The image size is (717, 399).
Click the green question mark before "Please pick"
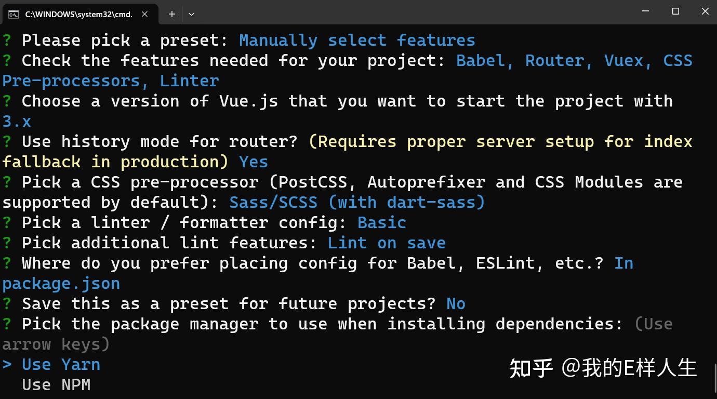click(x=7, y=41)
